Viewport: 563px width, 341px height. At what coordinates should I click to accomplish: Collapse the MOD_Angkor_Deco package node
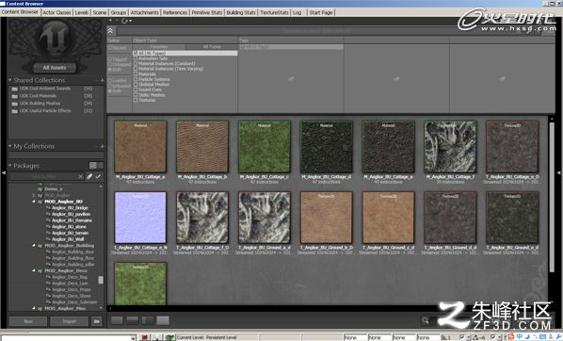pyautogui.click(x=34, y=270)
